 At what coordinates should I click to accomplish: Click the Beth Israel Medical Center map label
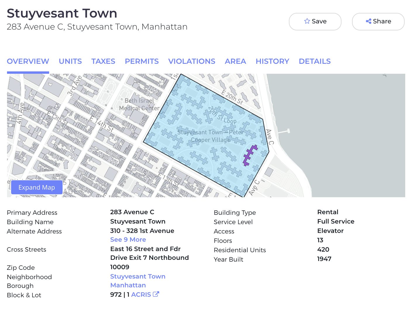coord(139,104)
